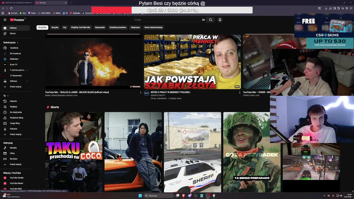
Task: Open the Sheriff police car short
Action: click(x=192, y=152)
